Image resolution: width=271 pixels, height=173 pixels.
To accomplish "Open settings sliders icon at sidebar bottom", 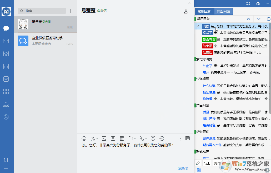I will coord(6,160).
